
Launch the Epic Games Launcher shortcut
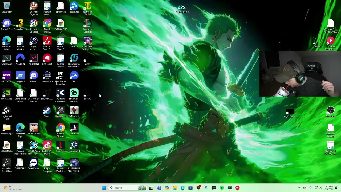point(60,78)
